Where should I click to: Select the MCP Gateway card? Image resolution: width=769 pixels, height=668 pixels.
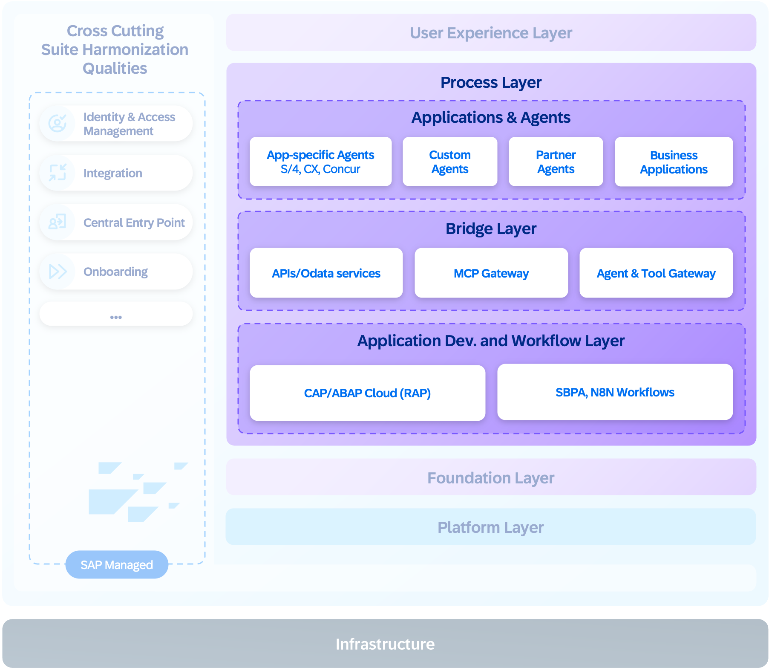click(491, 273)
